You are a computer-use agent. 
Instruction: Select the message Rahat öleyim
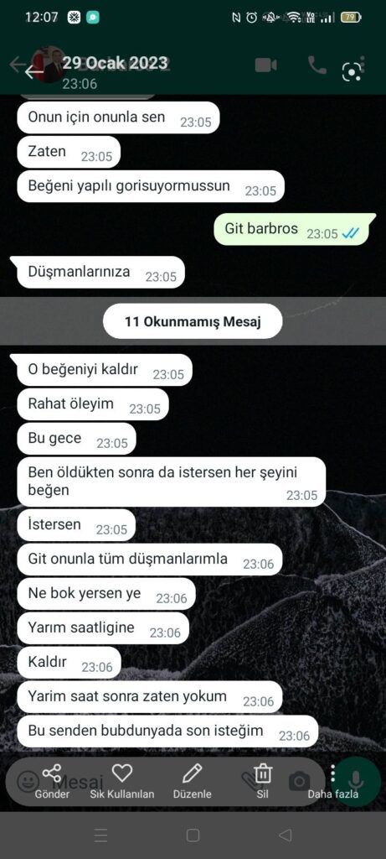point(93,405)
